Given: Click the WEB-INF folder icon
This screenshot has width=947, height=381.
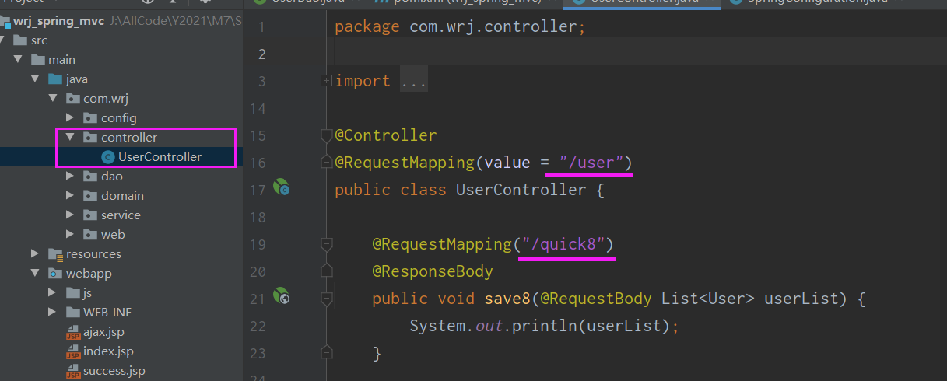Looking at the screenshot, I should tap(73, 313).
